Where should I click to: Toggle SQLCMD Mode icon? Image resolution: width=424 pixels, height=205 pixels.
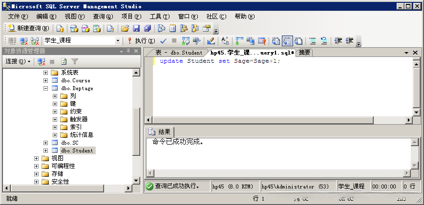point(262,41)
